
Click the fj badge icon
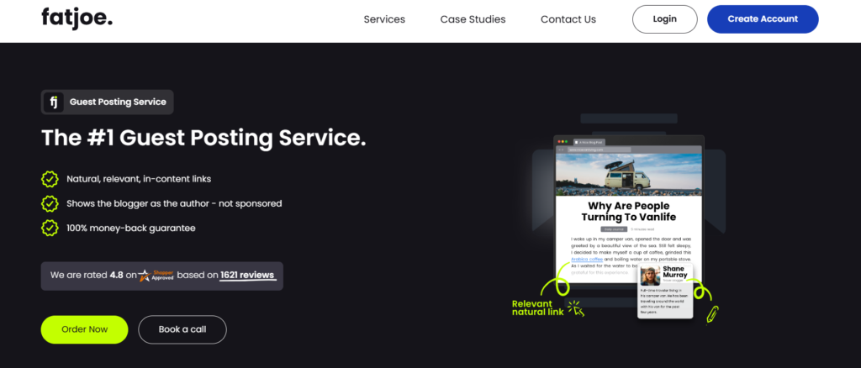point(54,102)
